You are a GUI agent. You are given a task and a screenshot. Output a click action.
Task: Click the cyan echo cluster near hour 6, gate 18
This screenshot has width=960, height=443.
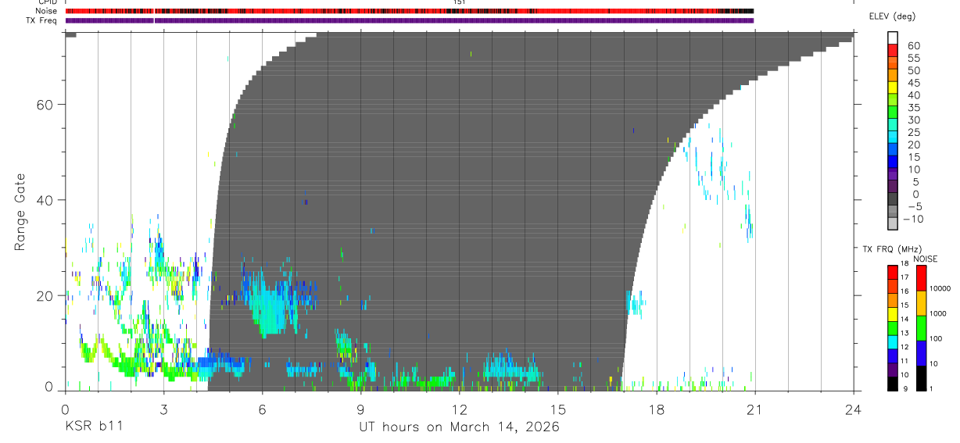(268, 305)
